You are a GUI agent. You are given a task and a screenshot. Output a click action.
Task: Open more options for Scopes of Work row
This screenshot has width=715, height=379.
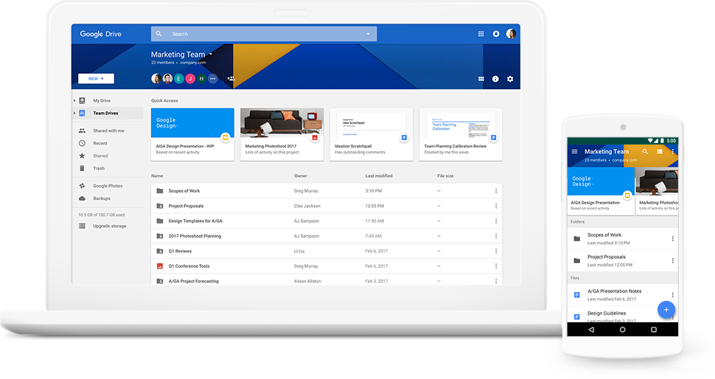click(495, 191)
